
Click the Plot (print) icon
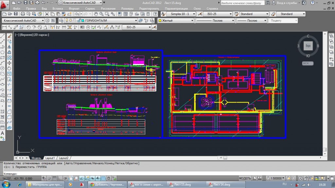pos(23,14)
